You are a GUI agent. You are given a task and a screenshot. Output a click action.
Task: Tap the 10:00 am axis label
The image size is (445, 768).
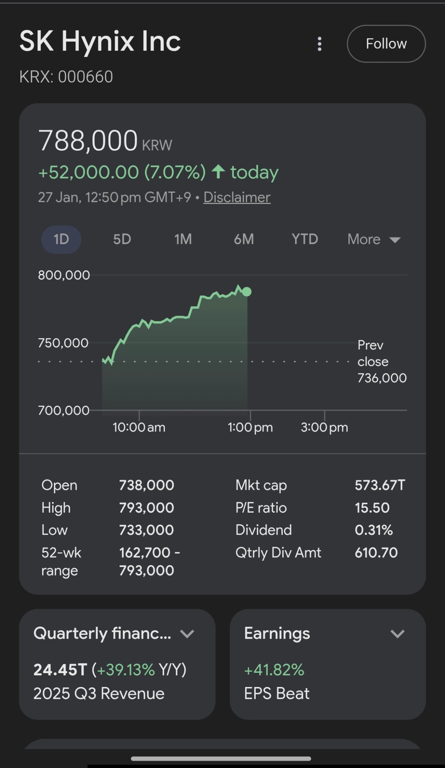point(139,427)
